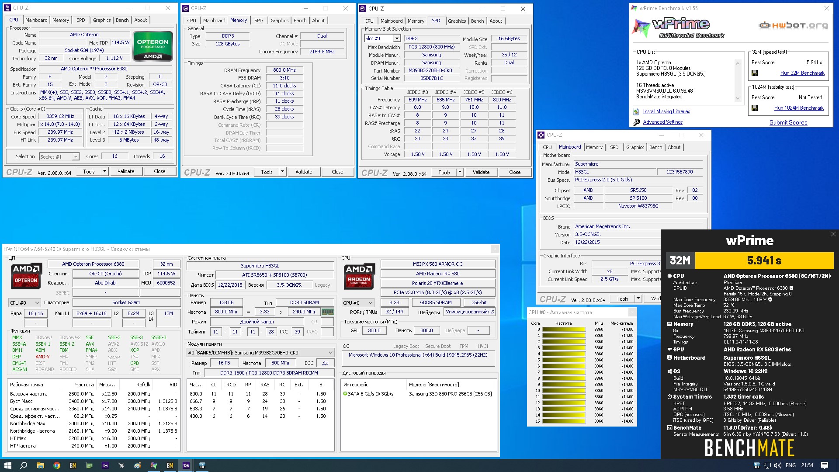Open About tab in CPU-Z CPU window
The height and width of the screenshot is (472, 839).
(x=141, y=20)
